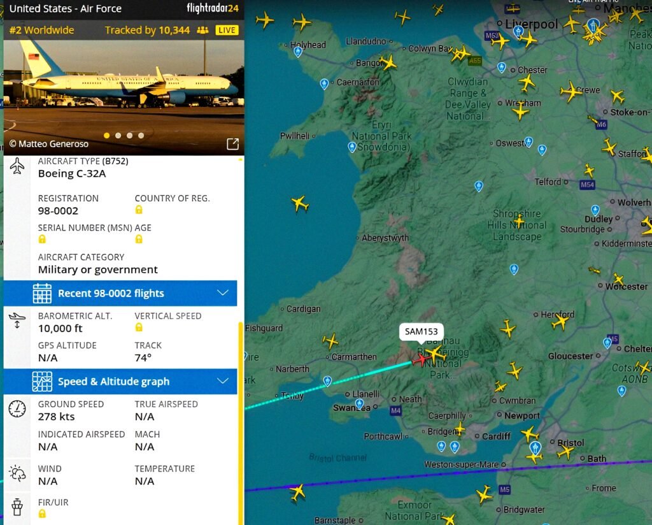This screenshot has width=652, height=525.
Task: Switch to the third photo carousel dot
Action: pos(130,135)
